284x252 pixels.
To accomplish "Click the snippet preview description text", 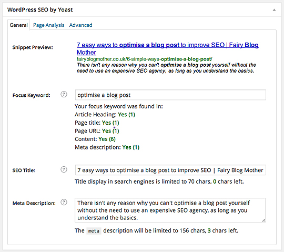I will [166, 68].
